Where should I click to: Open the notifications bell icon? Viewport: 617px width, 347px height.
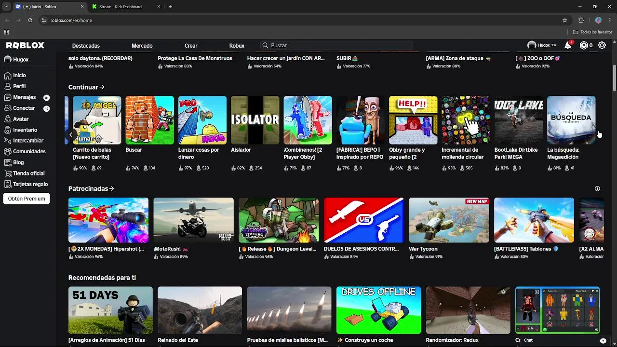(568, 45)
